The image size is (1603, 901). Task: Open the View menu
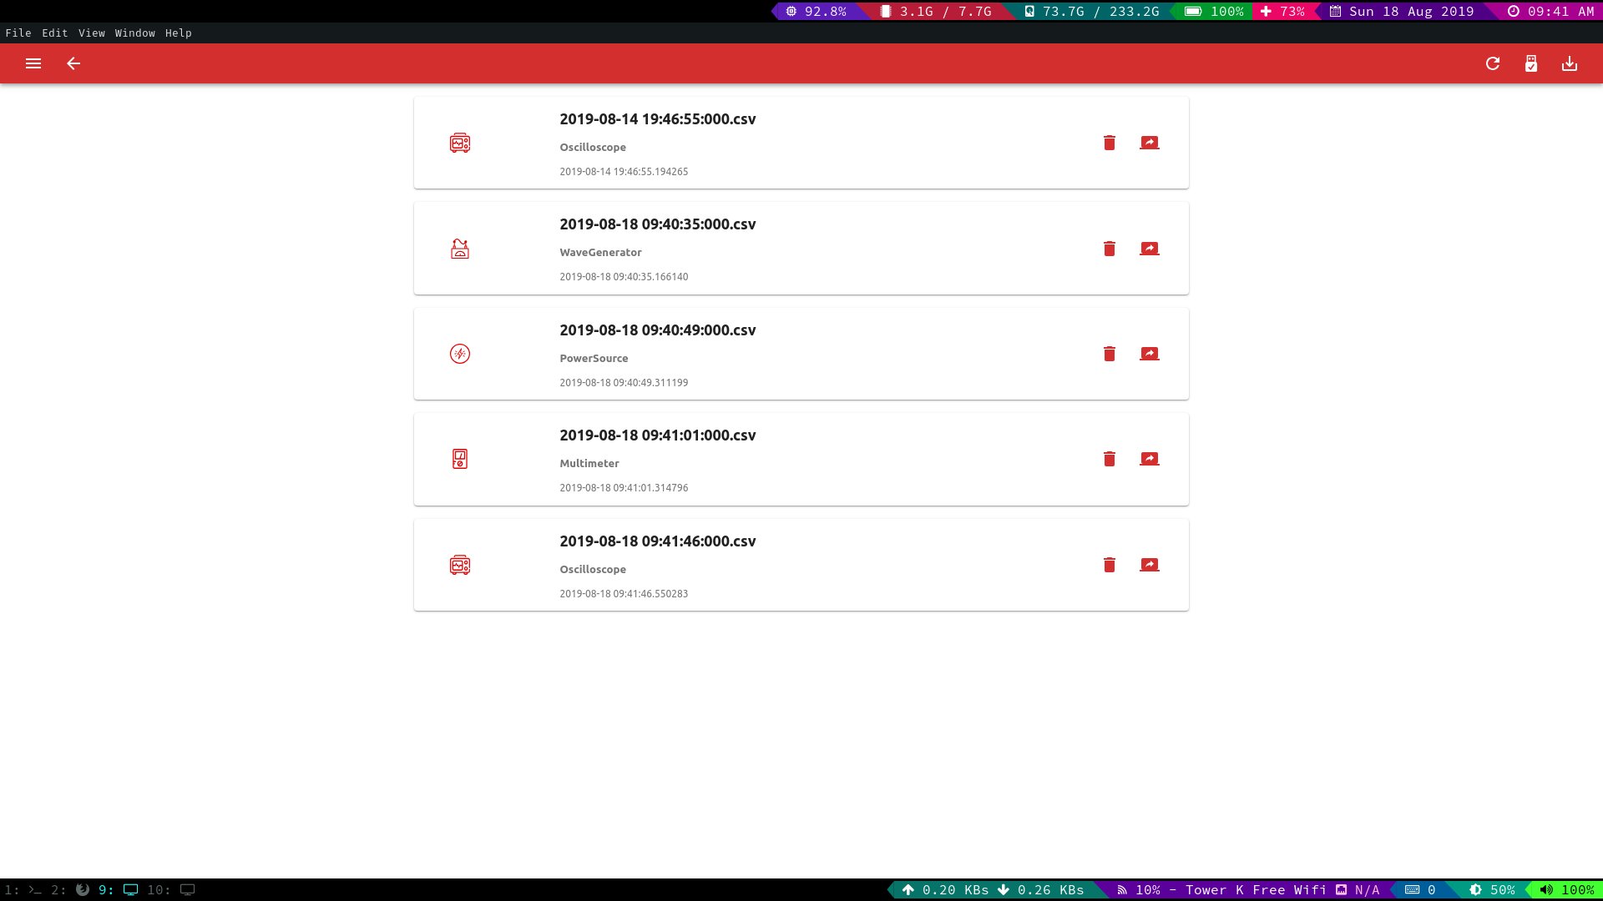92,33
